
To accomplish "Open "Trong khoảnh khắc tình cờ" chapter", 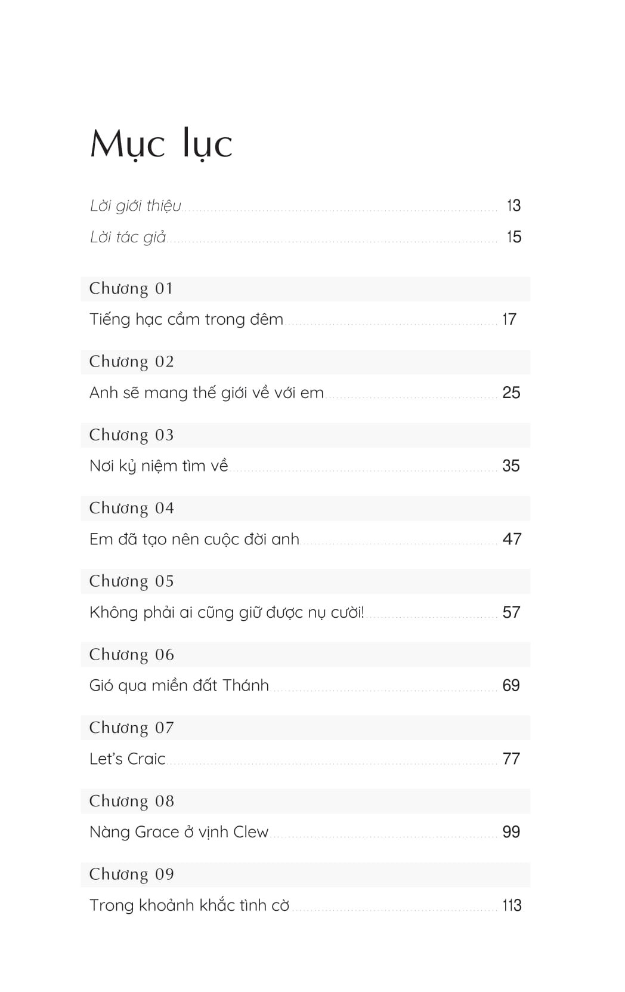I will [x=189, y=906].
